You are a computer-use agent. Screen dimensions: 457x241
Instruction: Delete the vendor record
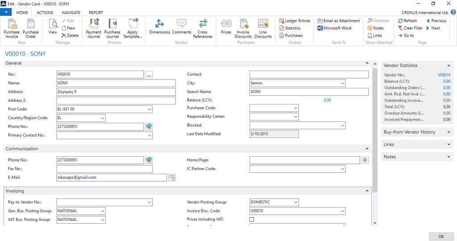(70, 35)
